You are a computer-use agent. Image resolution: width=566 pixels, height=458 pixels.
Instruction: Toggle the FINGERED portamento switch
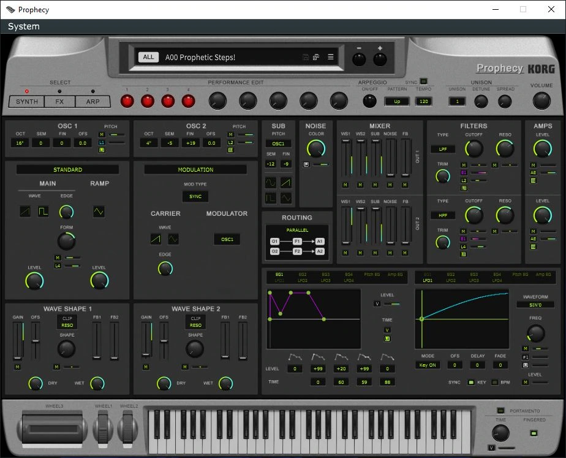pyautogui.click(x=534, y=433)
